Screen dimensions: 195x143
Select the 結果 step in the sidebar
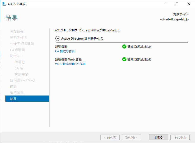pos(27,99)
